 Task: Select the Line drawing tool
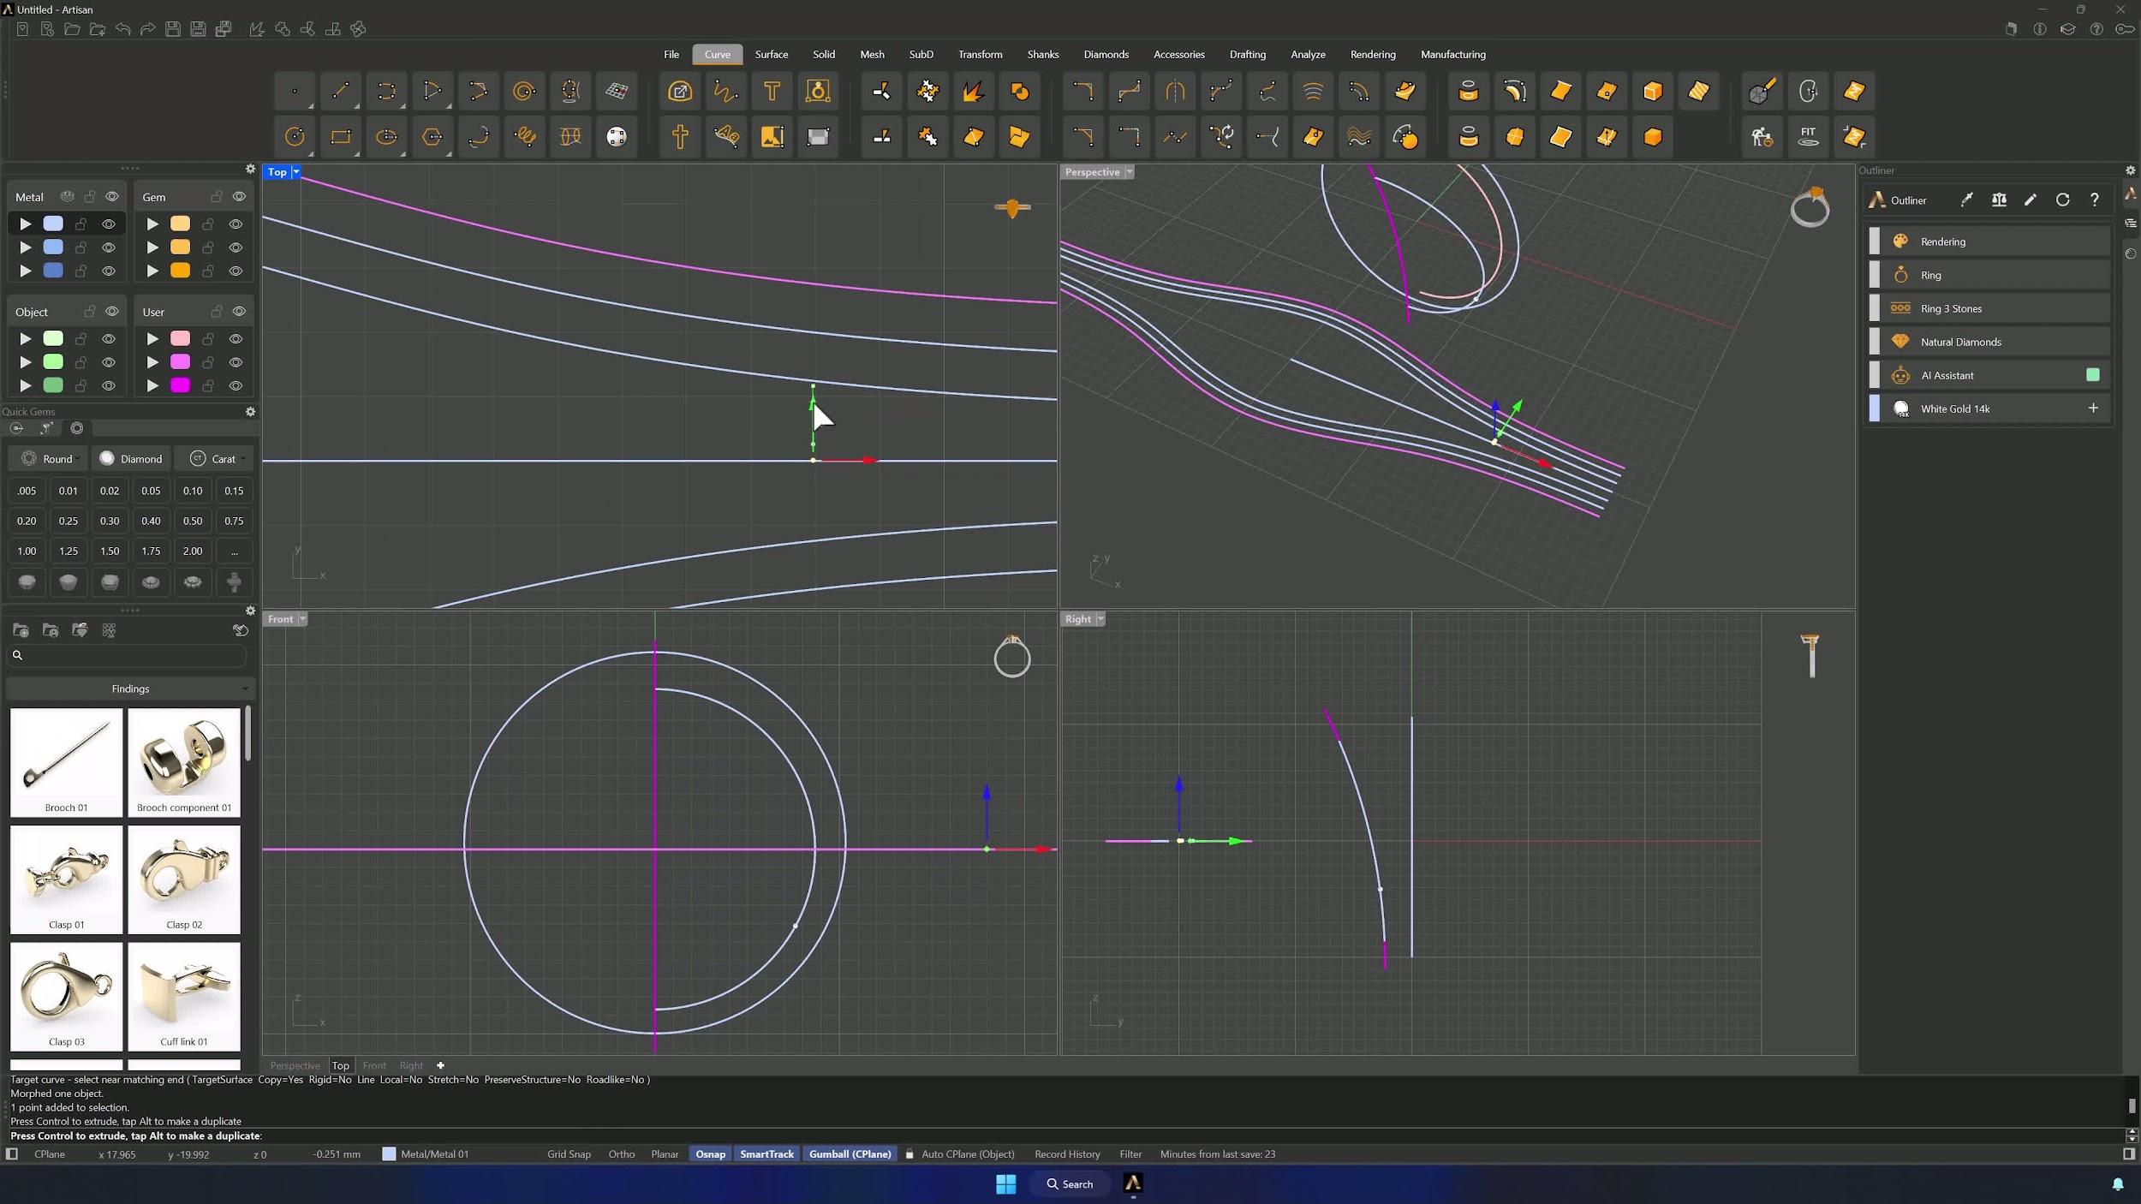pyautogui.click(x=340, y=91)
